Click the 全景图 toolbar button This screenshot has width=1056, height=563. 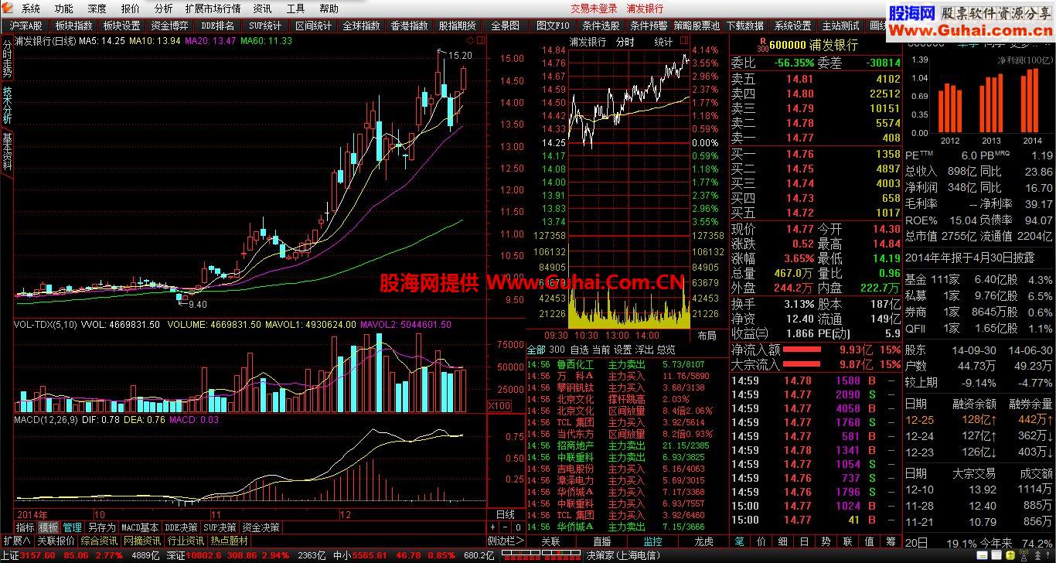click(505, 26)
